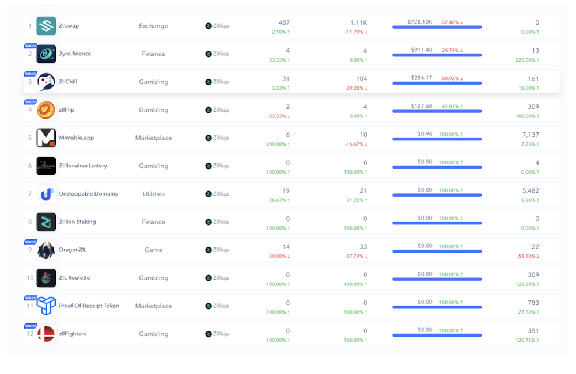
Task: Click the Game category in DragonZIL row
Action: 154,250
